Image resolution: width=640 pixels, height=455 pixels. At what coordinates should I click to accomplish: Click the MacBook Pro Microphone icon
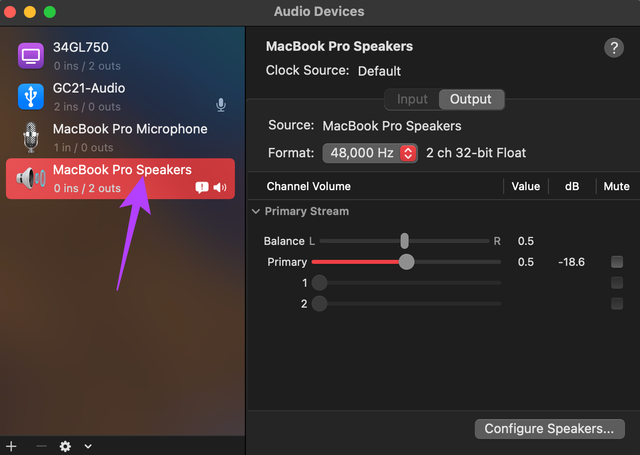[x=31, y=137]
